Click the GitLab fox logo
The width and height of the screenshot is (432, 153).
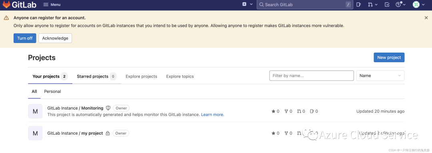coord(6,4)
